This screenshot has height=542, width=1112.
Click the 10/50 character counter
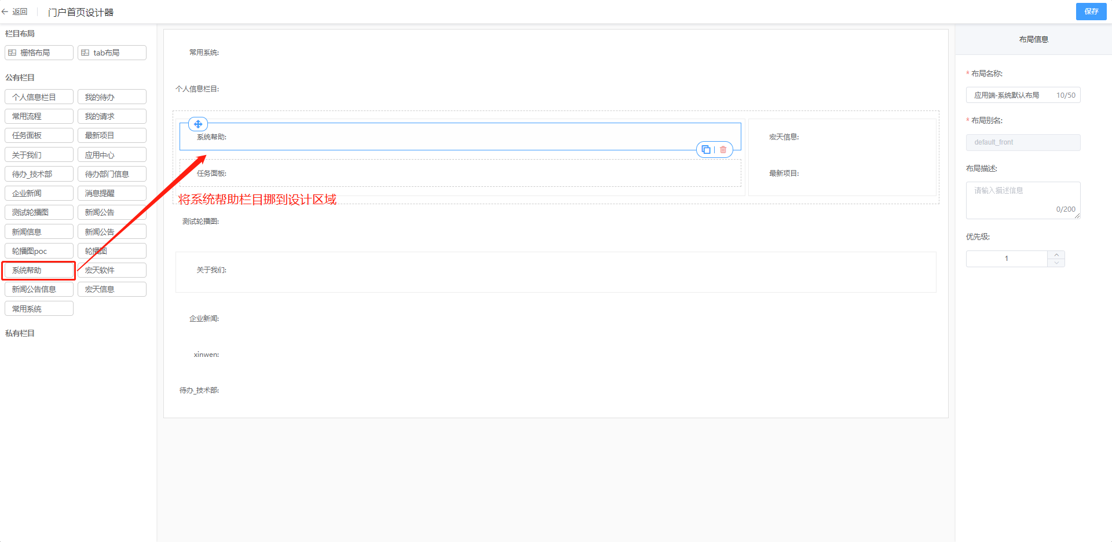pos(1066,95)
